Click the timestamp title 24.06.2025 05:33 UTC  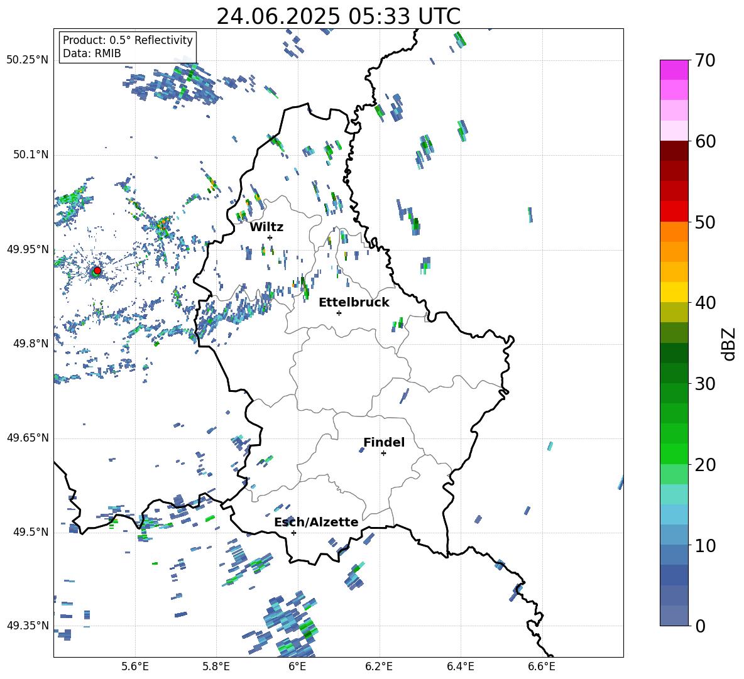pos(338,16)
